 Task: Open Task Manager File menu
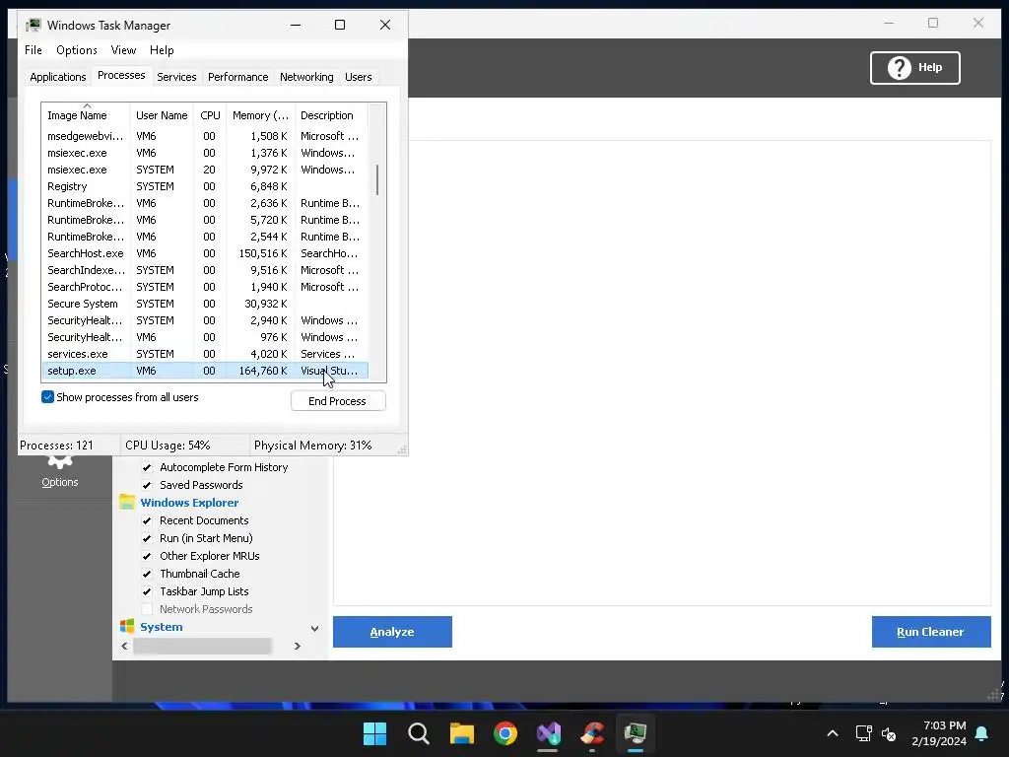pyautogui.click(x=34, y=50)
